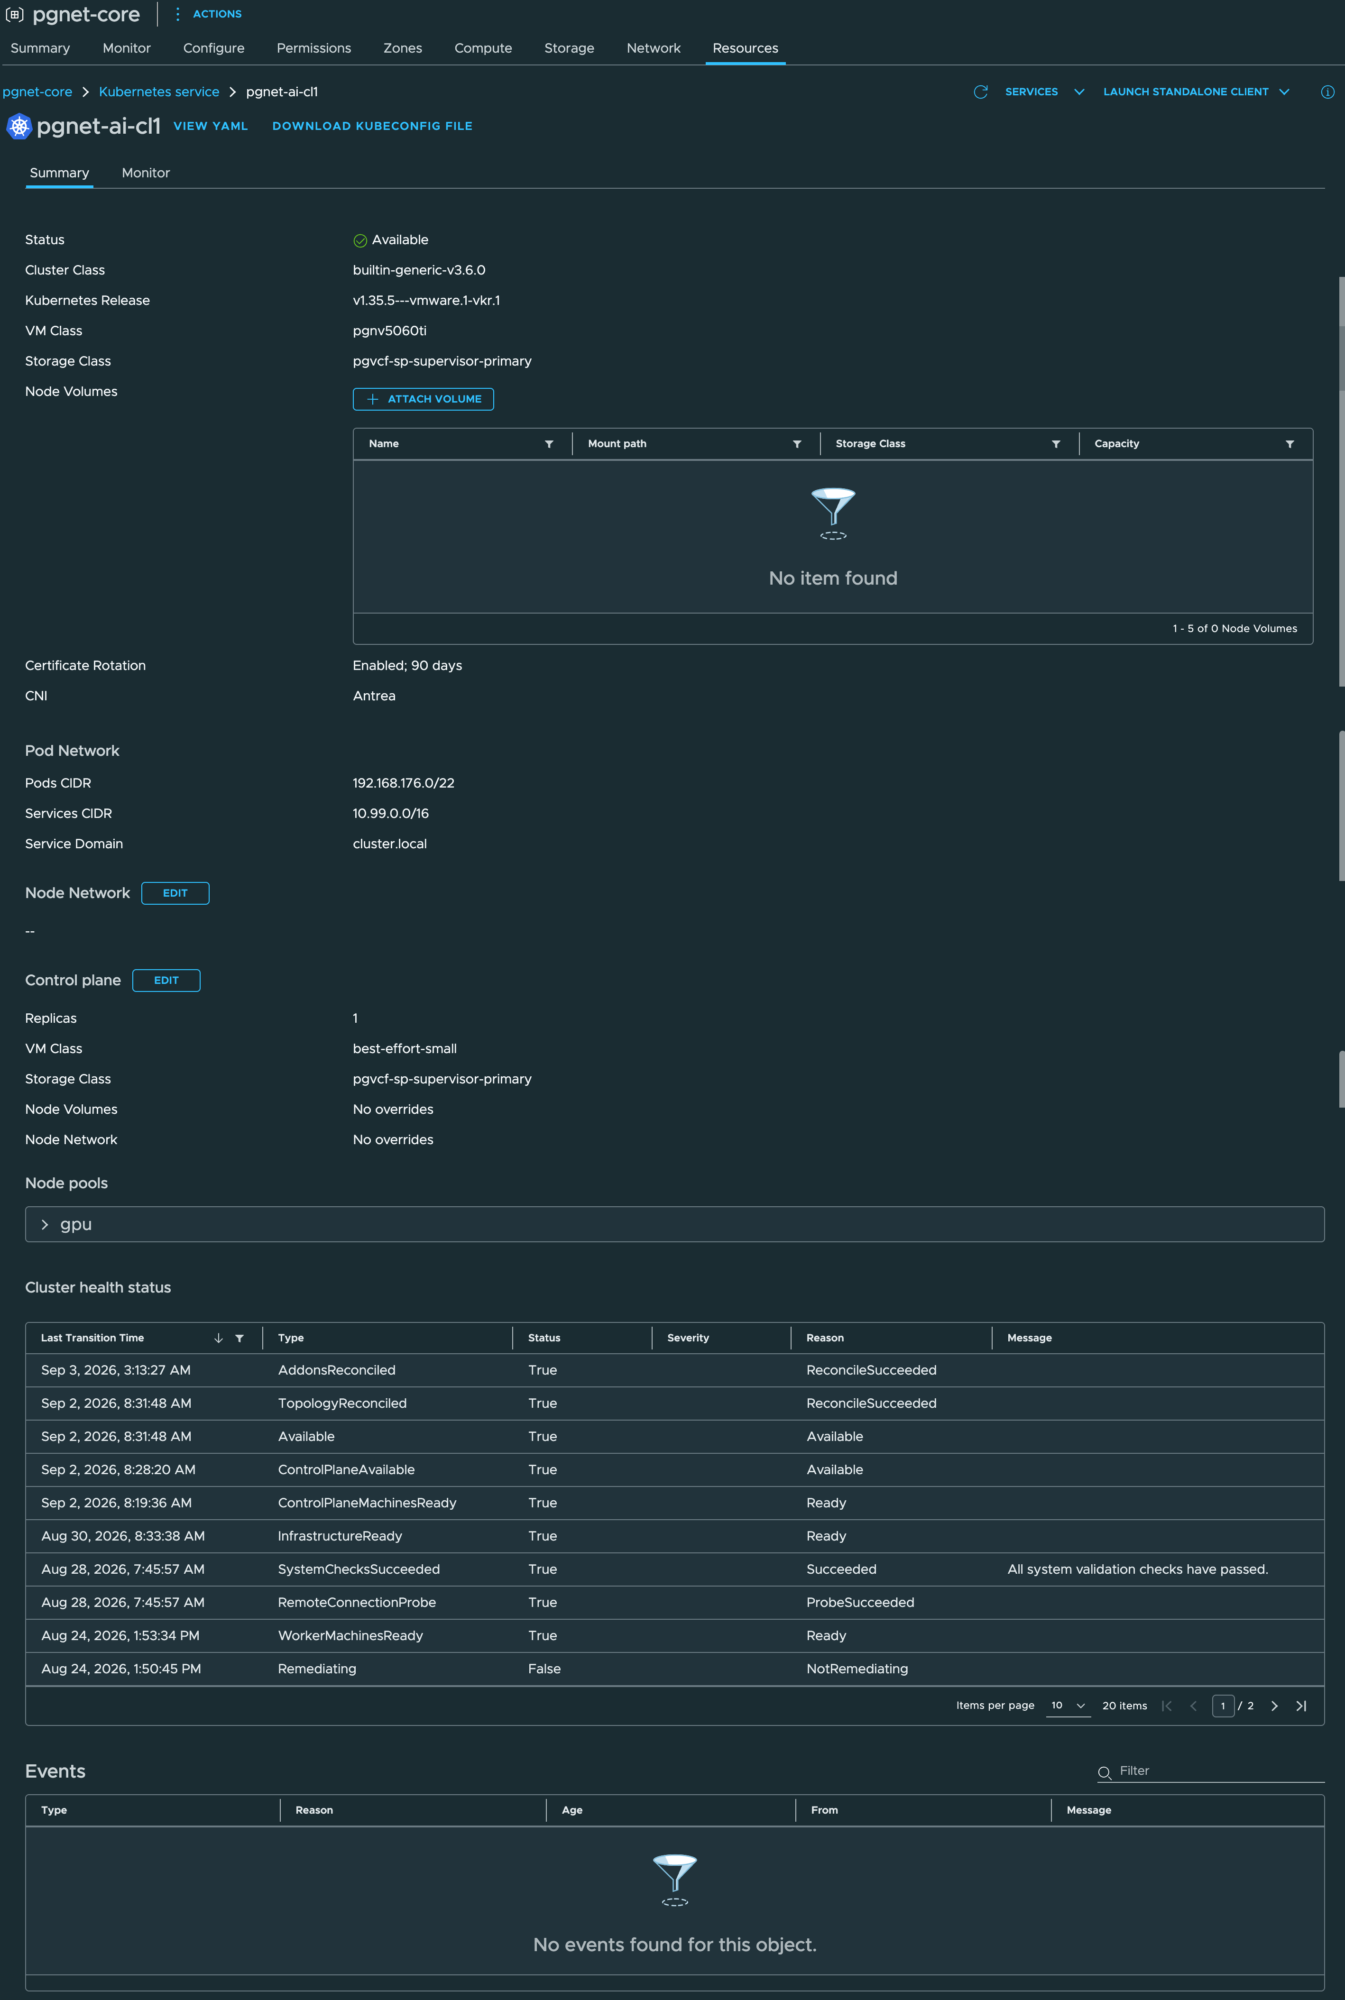Select the InfrastructureReady row
Image resolution: width=1345 pixels, height=2000 pixels.
coord(674,1537)
